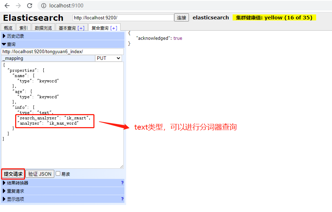Screen dimensions: 332x212
Task: Edit the query URL tongyuan6_index field
Action: (62, 52)
